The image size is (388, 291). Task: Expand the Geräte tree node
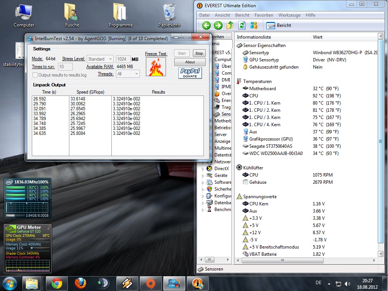[x=203, y=176]
